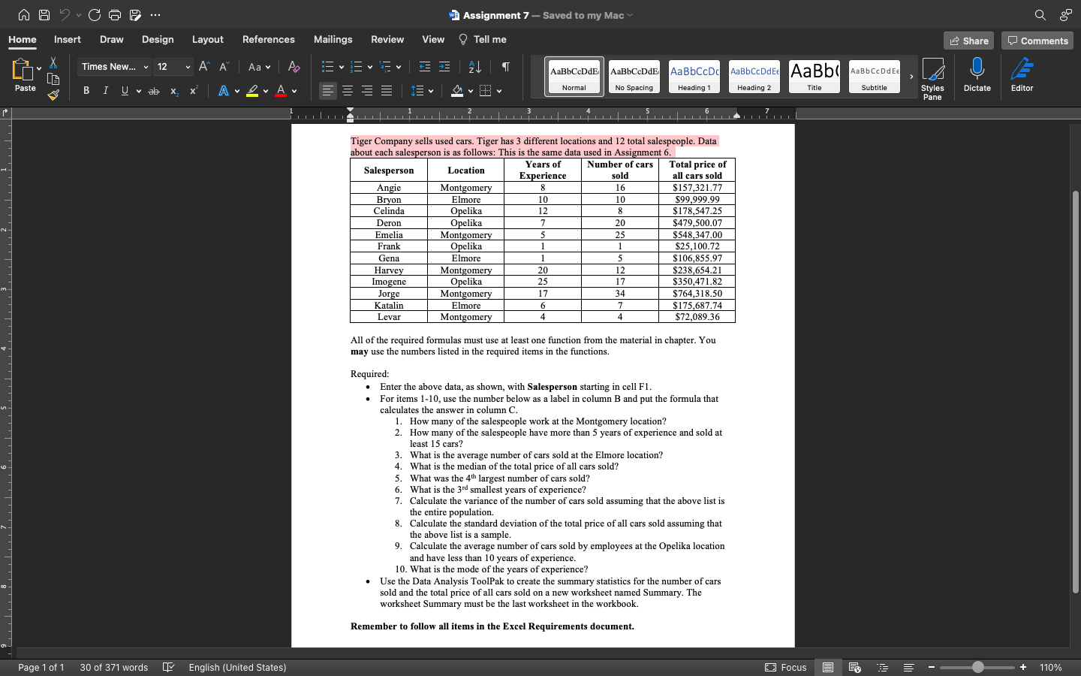Align the text to the right
Image resolution: width=1081 pixels, height=676 pixels.
click(367, 91)
